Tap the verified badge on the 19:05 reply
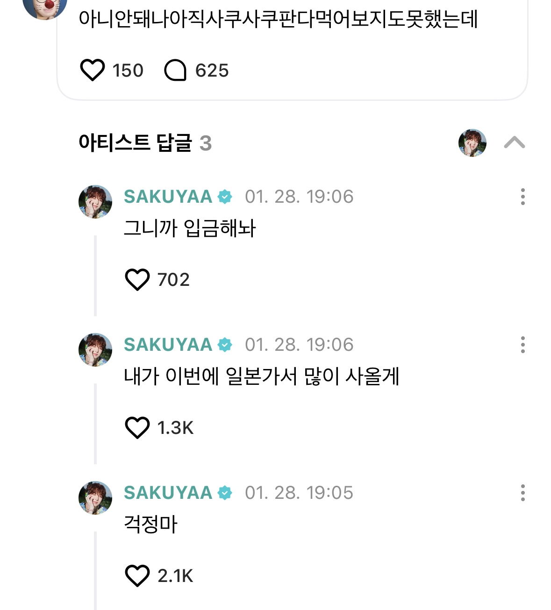The width and height of the screenshot is (551, 610). pos(225,493)
